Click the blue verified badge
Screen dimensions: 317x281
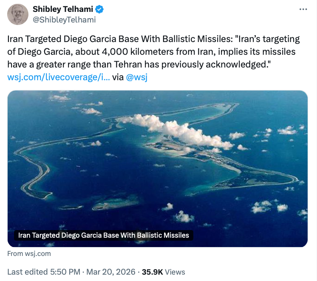[x=99, y=9]
